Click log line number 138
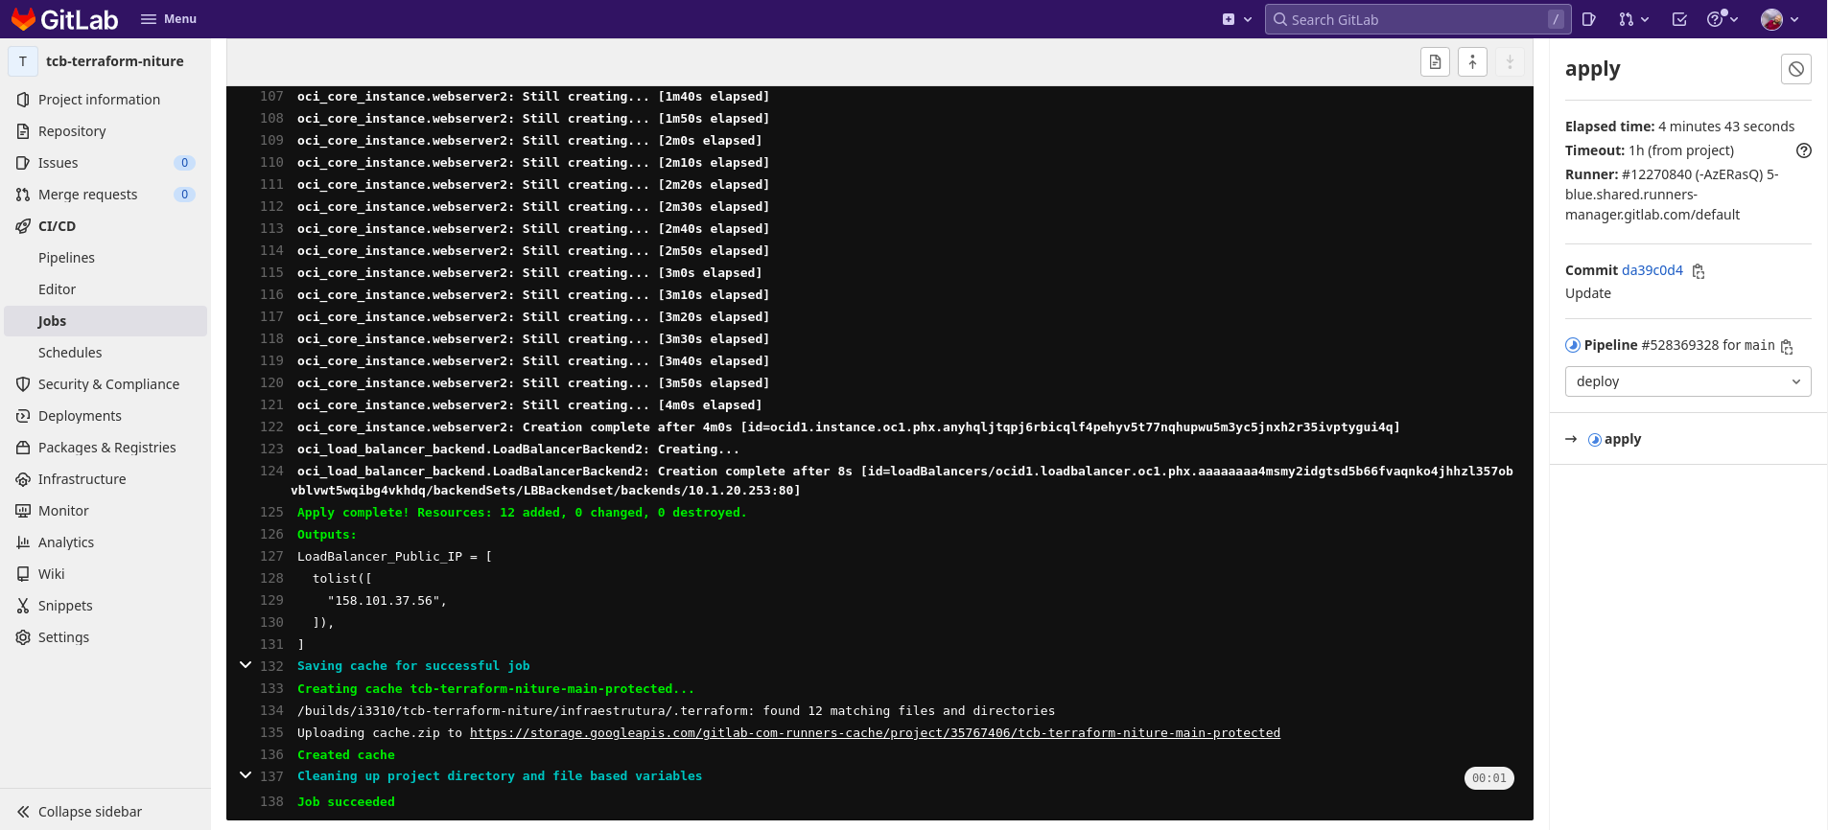This screenshot has height=830, width=1828. [x=271, y=802]
